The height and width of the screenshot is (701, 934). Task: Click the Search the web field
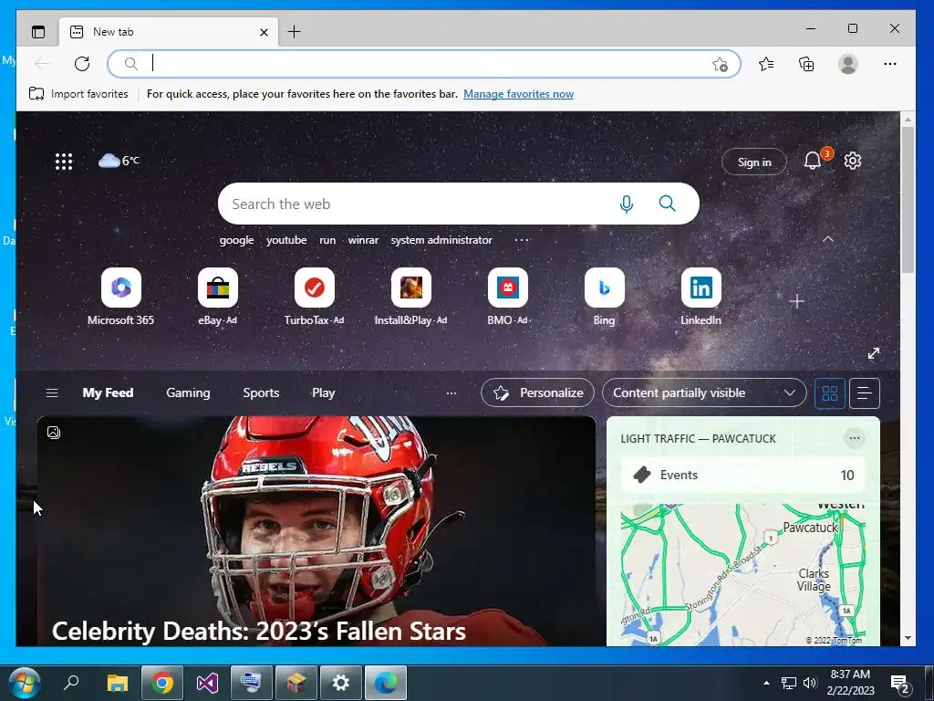tap(459, 204)
